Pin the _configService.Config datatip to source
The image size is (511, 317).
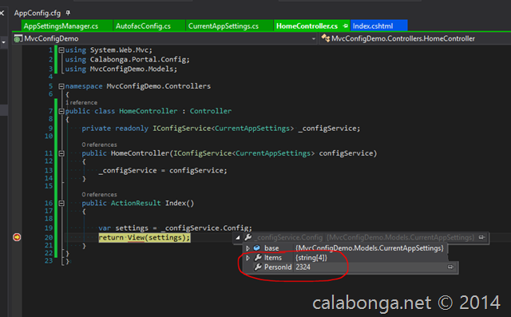pyautogui.click(x=482, y=237)
